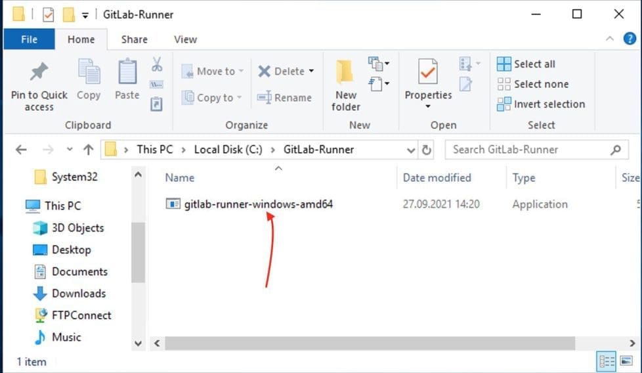642x373 pixels.
Task: Navigate up one folder with Up arrow
Action: point(89,150)
